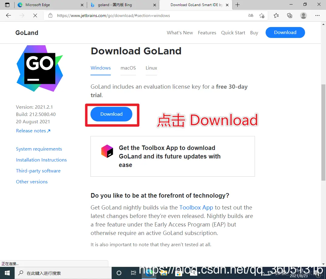Close the Microsoft Edge tab
The width and height of the screenshot is (326, 279).
(x=82, y=5)
